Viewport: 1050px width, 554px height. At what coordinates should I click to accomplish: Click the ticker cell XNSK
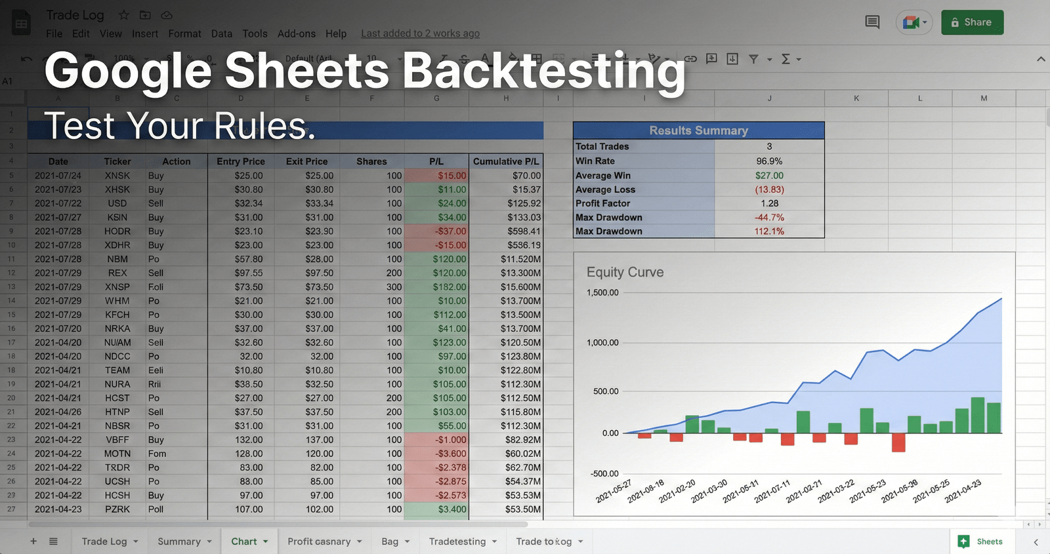click(x=117, y=176)
